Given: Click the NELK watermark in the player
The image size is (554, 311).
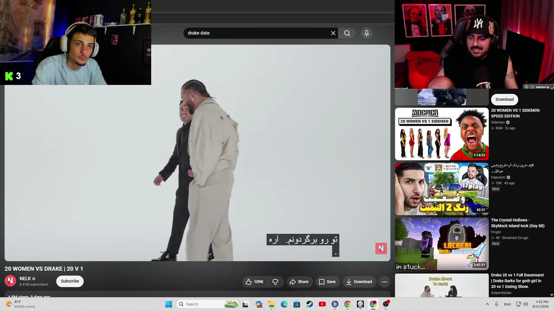Looking at the screenshot, I should tap(381, 248).
